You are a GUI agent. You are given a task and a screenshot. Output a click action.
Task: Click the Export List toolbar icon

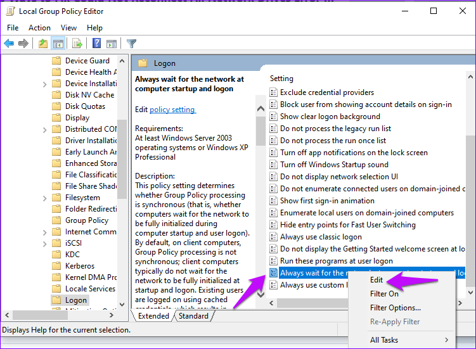click(77, 44)
